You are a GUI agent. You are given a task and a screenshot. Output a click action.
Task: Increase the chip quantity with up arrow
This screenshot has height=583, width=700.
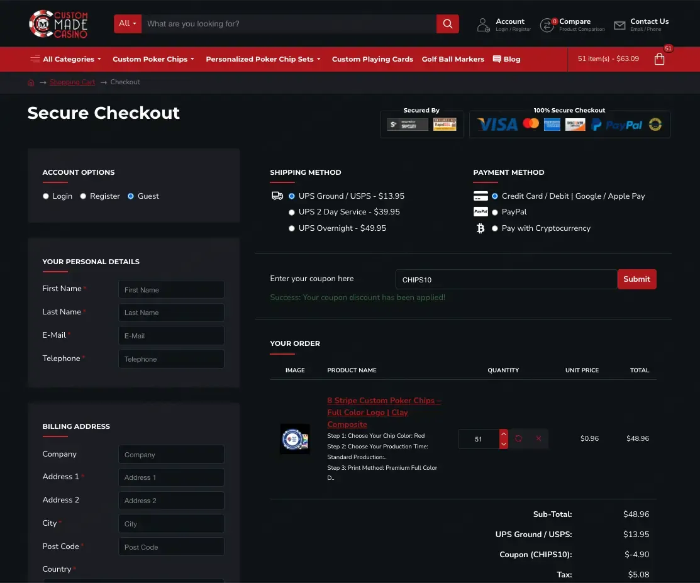(504, 434)
